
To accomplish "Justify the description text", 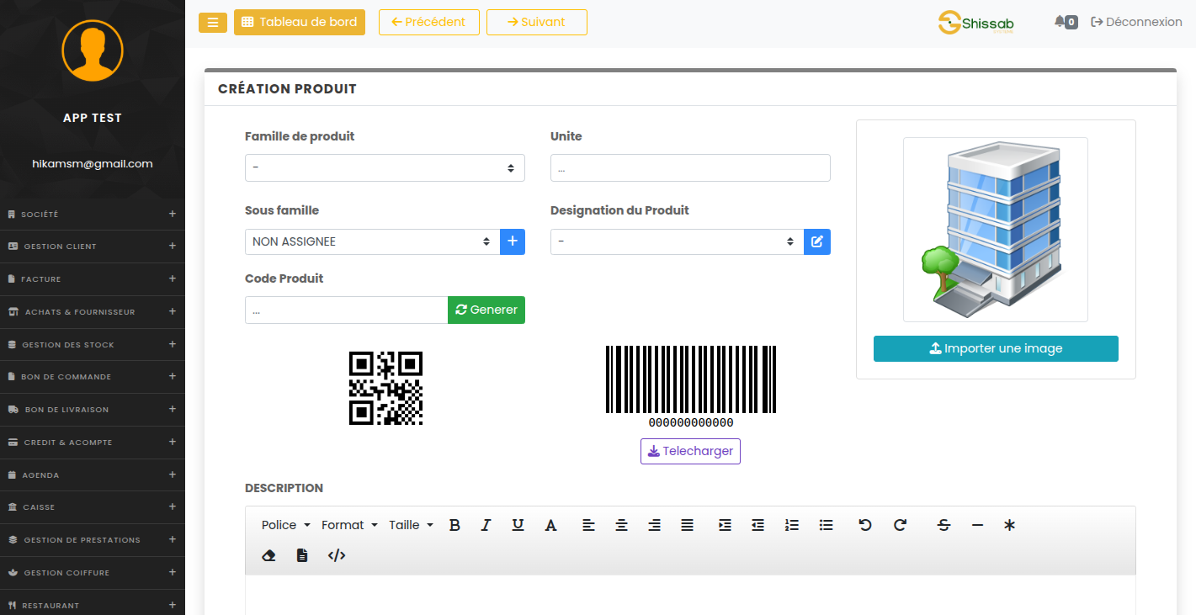I will click(x=687, y=525).
